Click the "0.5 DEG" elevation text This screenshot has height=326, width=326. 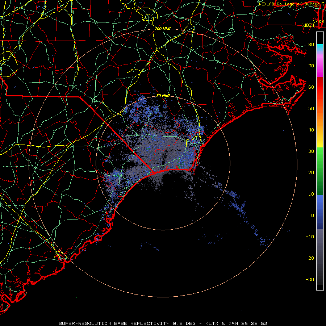click(x=184, y=323)
